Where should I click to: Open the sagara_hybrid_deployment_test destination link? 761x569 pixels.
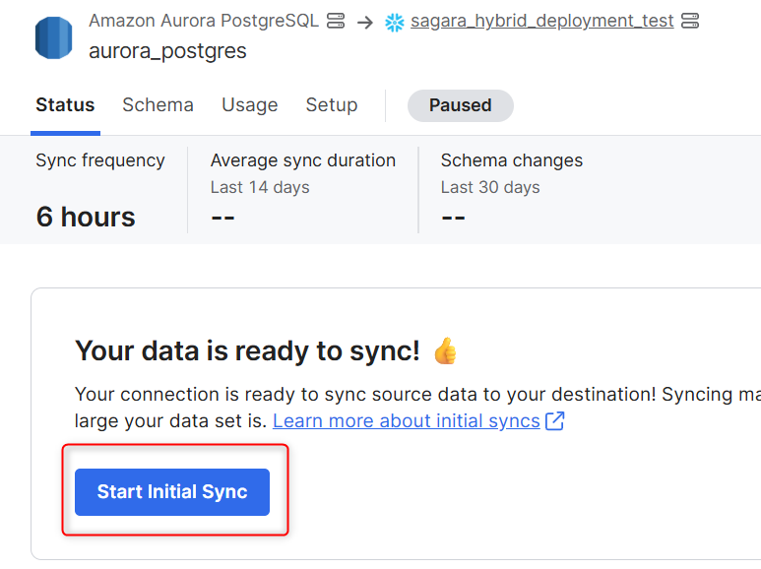(542, 21)
